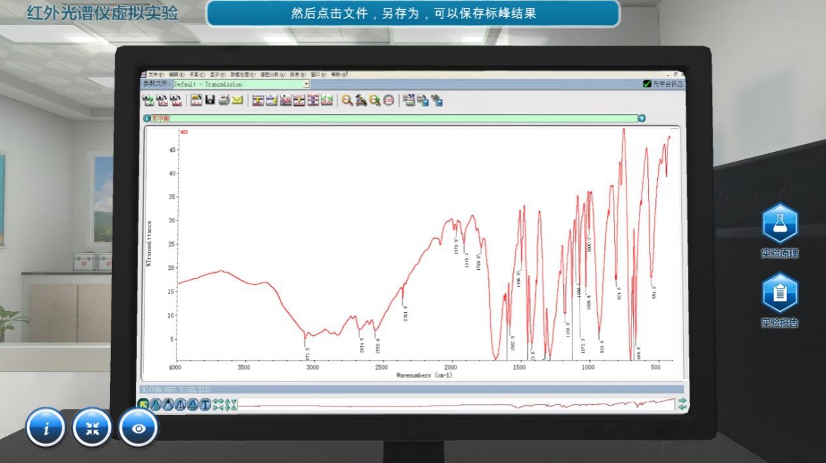Click the envelope email icon
This screenshot has height=463, width=826.
click(237, 100)
